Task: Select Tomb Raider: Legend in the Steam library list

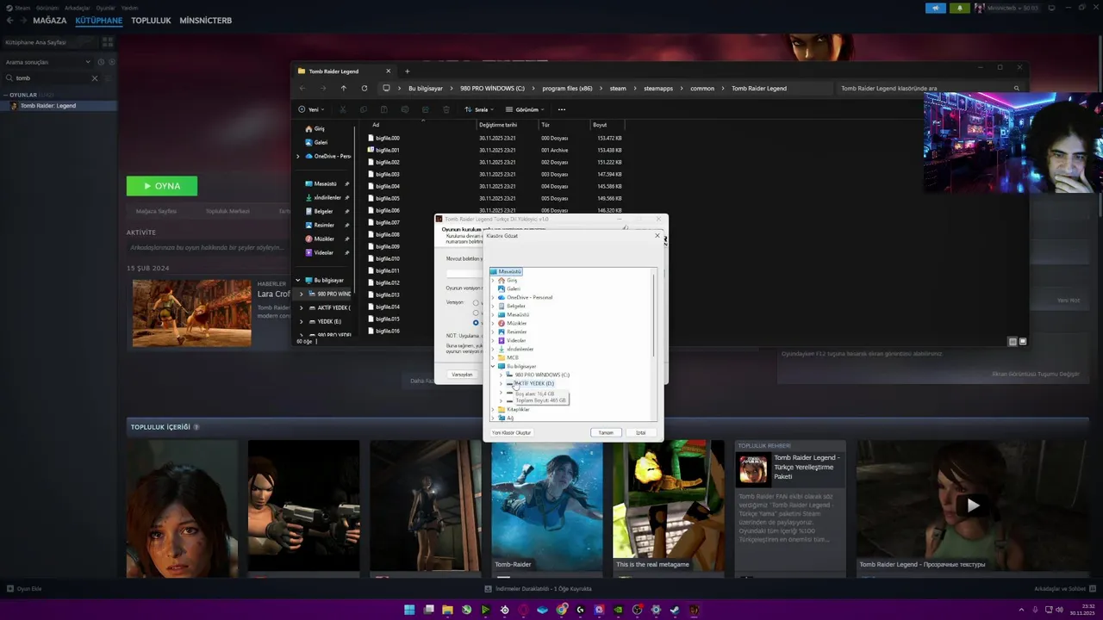Action: [59, 106]
